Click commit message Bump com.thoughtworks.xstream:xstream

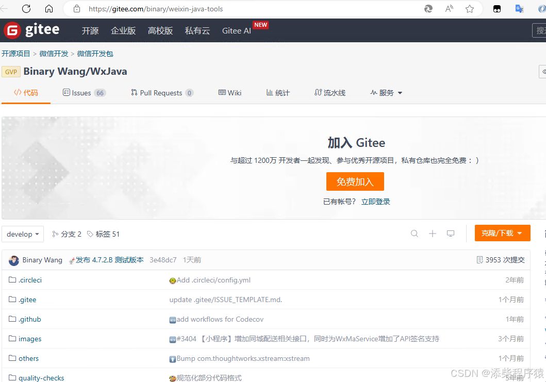243,358
